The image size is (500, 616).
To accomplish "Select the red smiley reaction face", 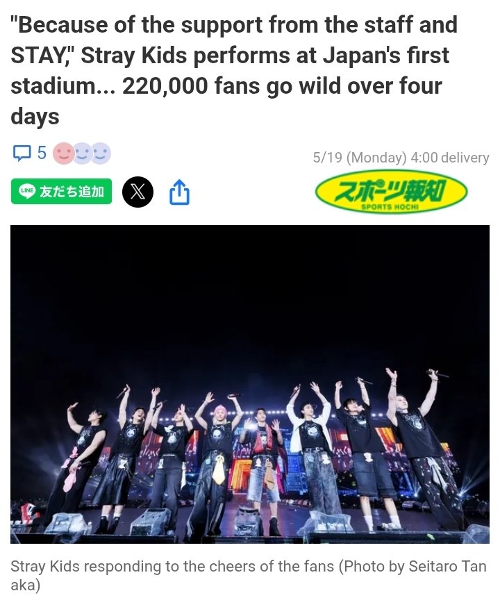I will pos(63,153).
